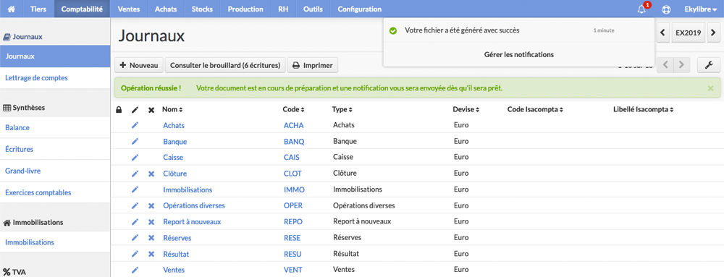Edit the Banque journal with pencil
Viewport: 724px width, 277px height.
pyautogui.click(x=135, y=141)
